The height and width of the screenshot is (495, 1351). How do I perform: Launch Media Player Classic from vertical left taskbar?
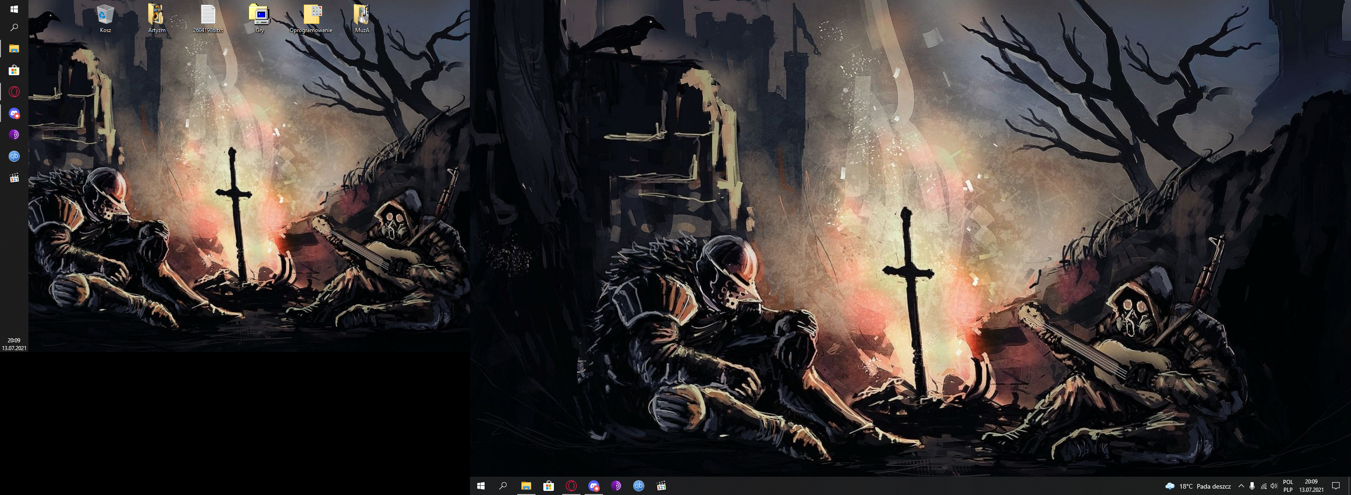14,177
